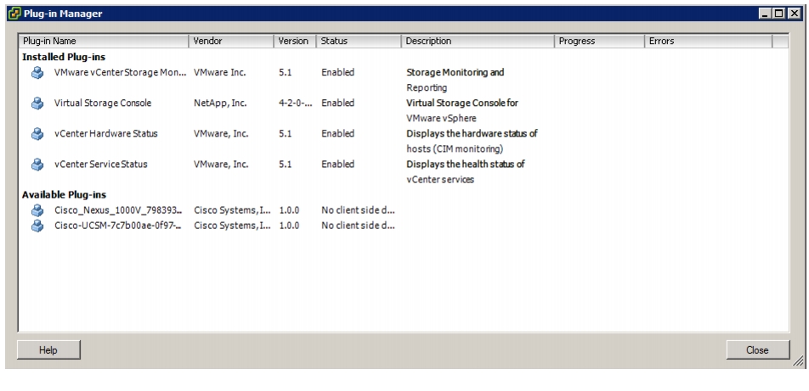Click the Virtual Storage Console for VMware description
Screen dimensions: 809x391
tap(462, 111)
